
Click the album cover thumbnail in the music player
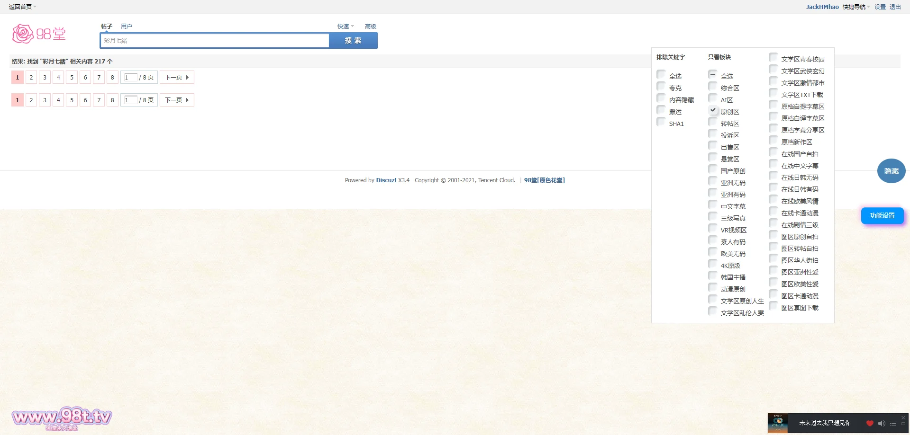click(778, 423)
